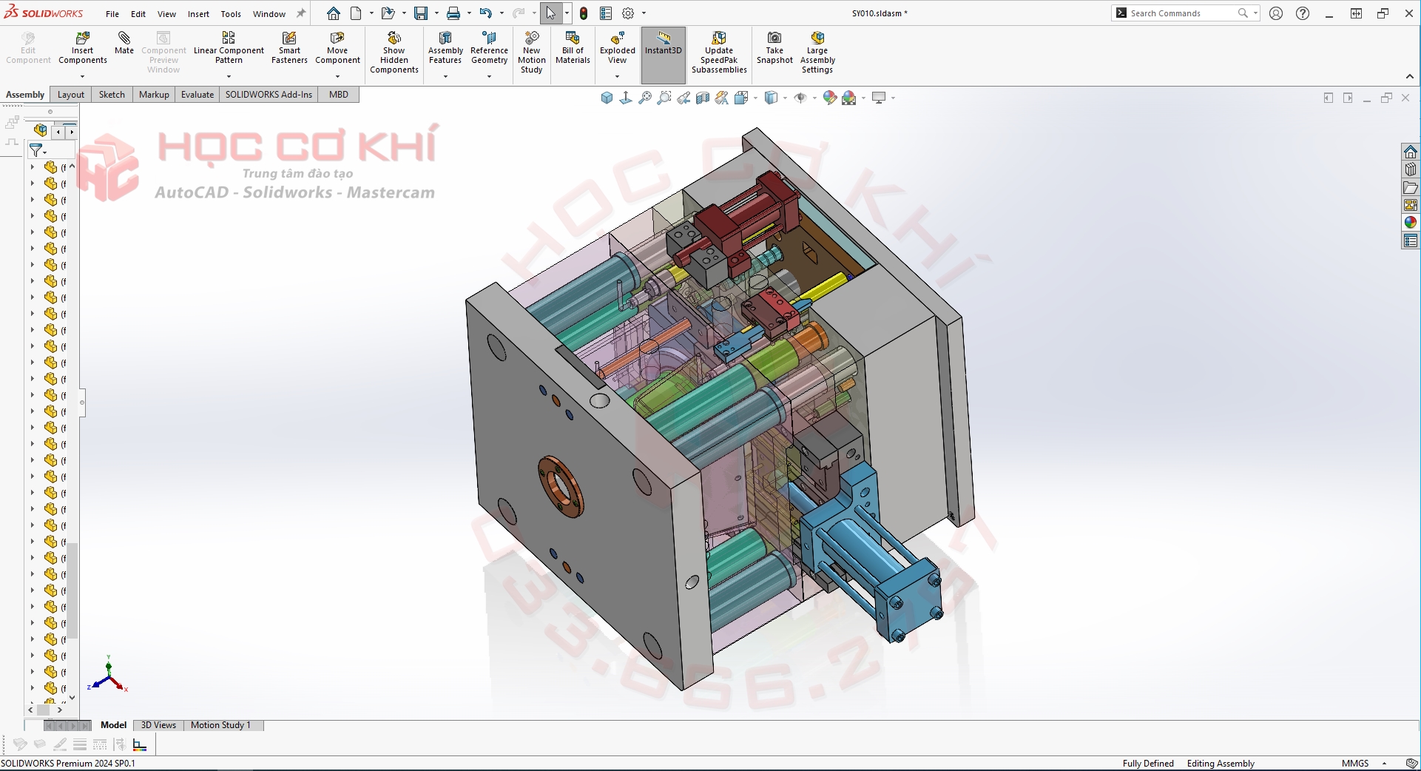Image resolution: width=1421 pixels, height=771 pixels.
Task: Toggle the Section View tool
Action: [703, 98]
